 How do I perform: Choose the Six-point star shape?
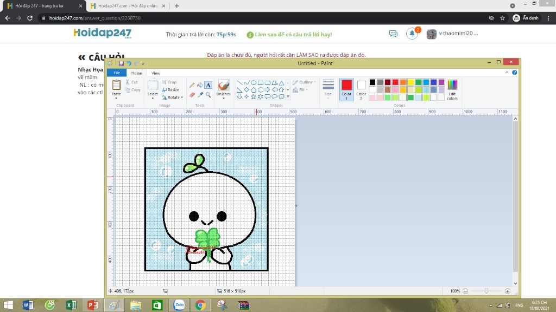point(260,96)
